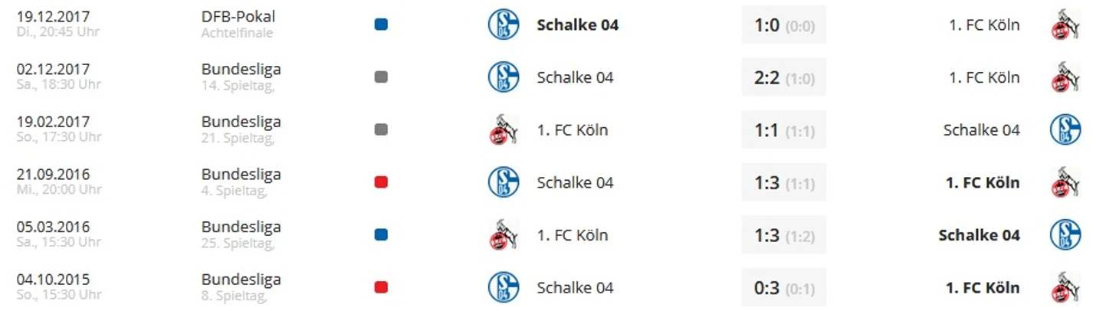Click 1. FC Köln logo in 21.09.2016 match
The height and width of the screenshot is (311, 1119).
coord(1065,182)
